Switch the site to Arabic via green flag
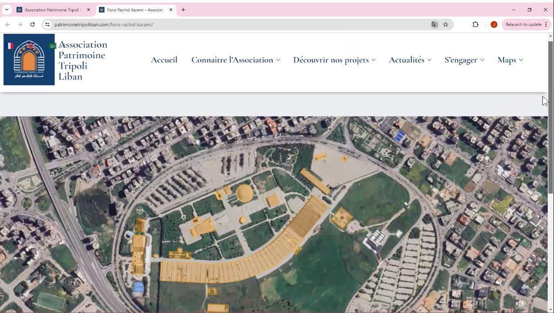The width and height of the screenshot is (554, 313). click(x=52, y=46)
